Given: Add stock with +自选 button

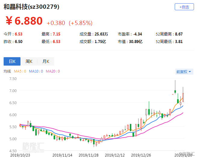Looking at the screenshot, I should 184,7.
